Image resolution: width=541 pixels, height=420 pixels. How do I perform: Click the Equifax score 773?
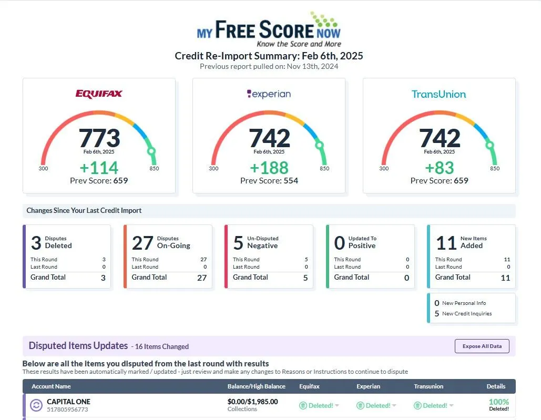(99, 138)
